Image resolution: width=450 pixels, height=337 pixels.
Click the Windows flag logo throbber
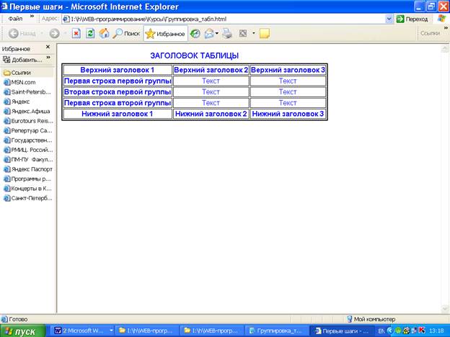point(442,19)
